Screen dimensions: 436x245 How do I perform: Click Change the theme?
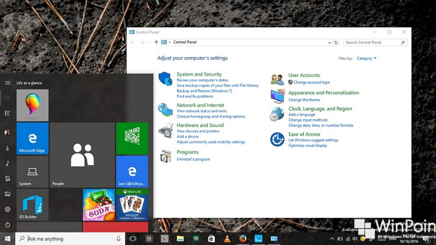tap(304, 100)
